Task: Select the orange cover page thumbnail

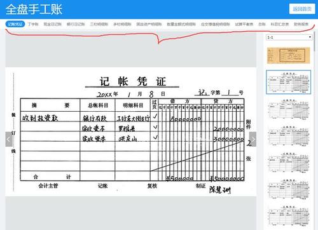Action: coord(289,55)
